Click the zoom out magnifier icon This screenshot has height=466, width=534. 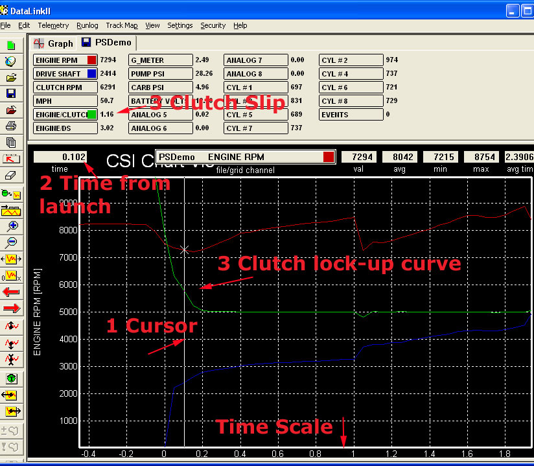click(11, 242)
